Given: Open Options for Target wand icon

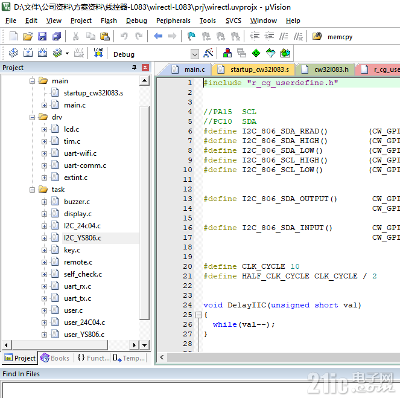Looking at the screenshot, I should pyautogui.click(x=208, y=53).
